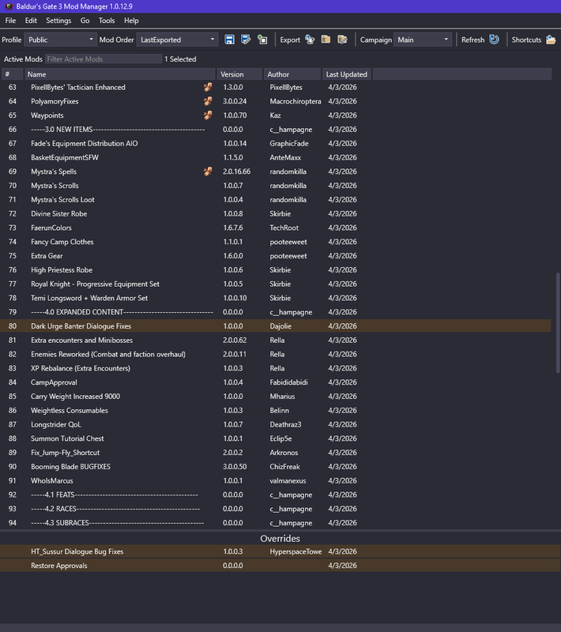Click the Filter Active Mods input field
The image size is (561, 632).
point(104,58)
